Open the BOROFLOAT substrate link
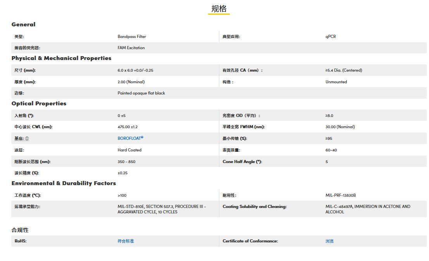The width and height of the screenshot is (429, 261). pyautogui.click(x=130, y=138)
